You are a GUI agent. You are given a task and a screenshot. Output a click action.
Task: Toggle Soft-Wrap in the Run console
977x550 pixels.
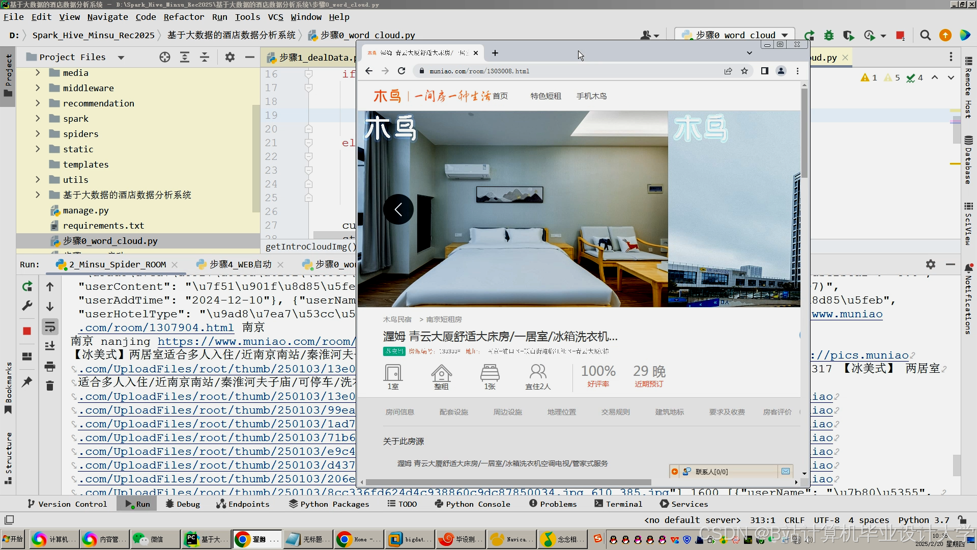point(50,326)
